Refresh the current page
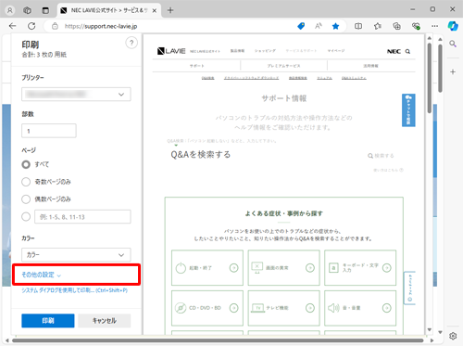Viewport: 463px width, 346px height. click(31, 26)
